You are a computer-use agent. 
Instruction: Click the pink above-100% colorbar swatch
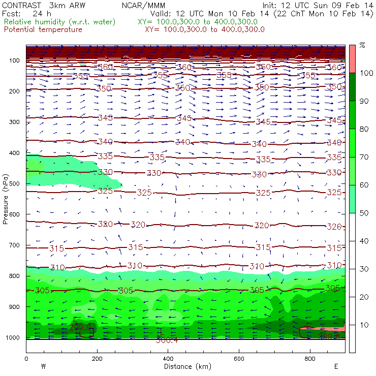click(352, 59)
